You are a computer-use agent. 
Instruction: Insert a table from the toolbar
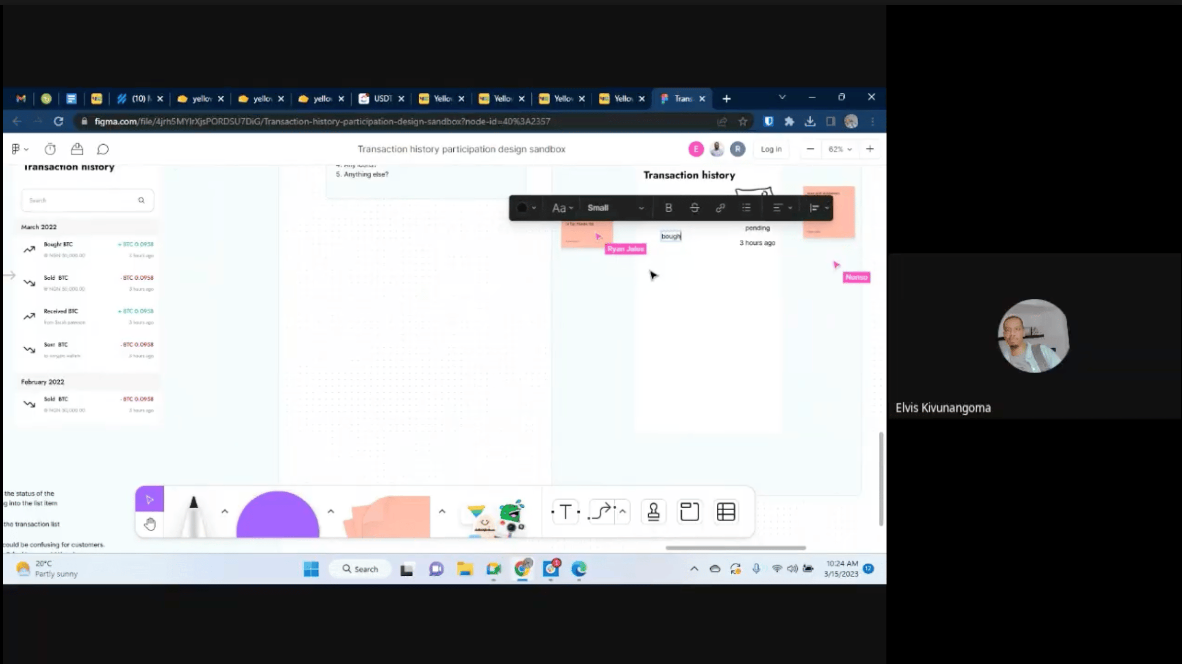pos(725,512)
